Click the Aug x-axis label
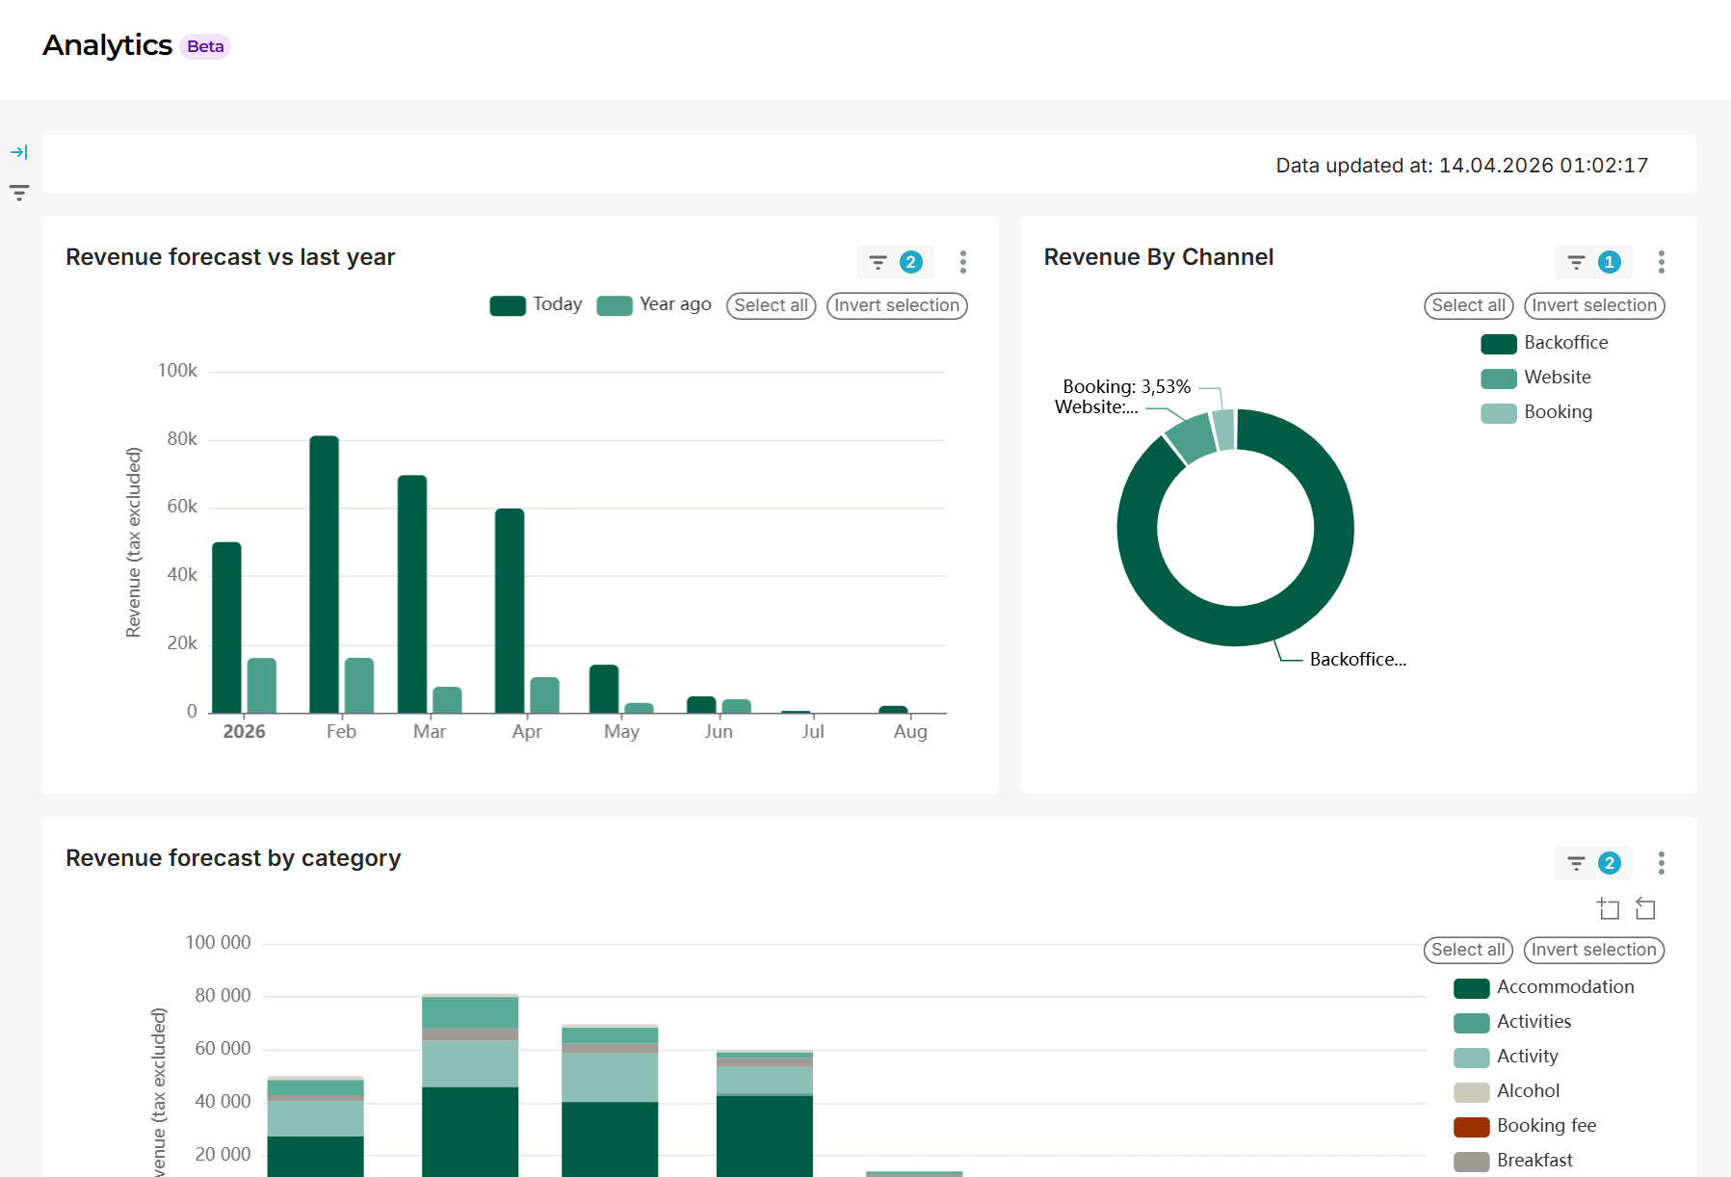 click(x=910, y=731)
